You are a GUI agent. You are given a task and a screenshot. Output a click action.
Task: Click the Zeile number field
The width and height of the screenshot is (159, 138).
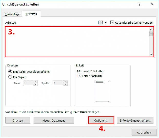point(29,83)
